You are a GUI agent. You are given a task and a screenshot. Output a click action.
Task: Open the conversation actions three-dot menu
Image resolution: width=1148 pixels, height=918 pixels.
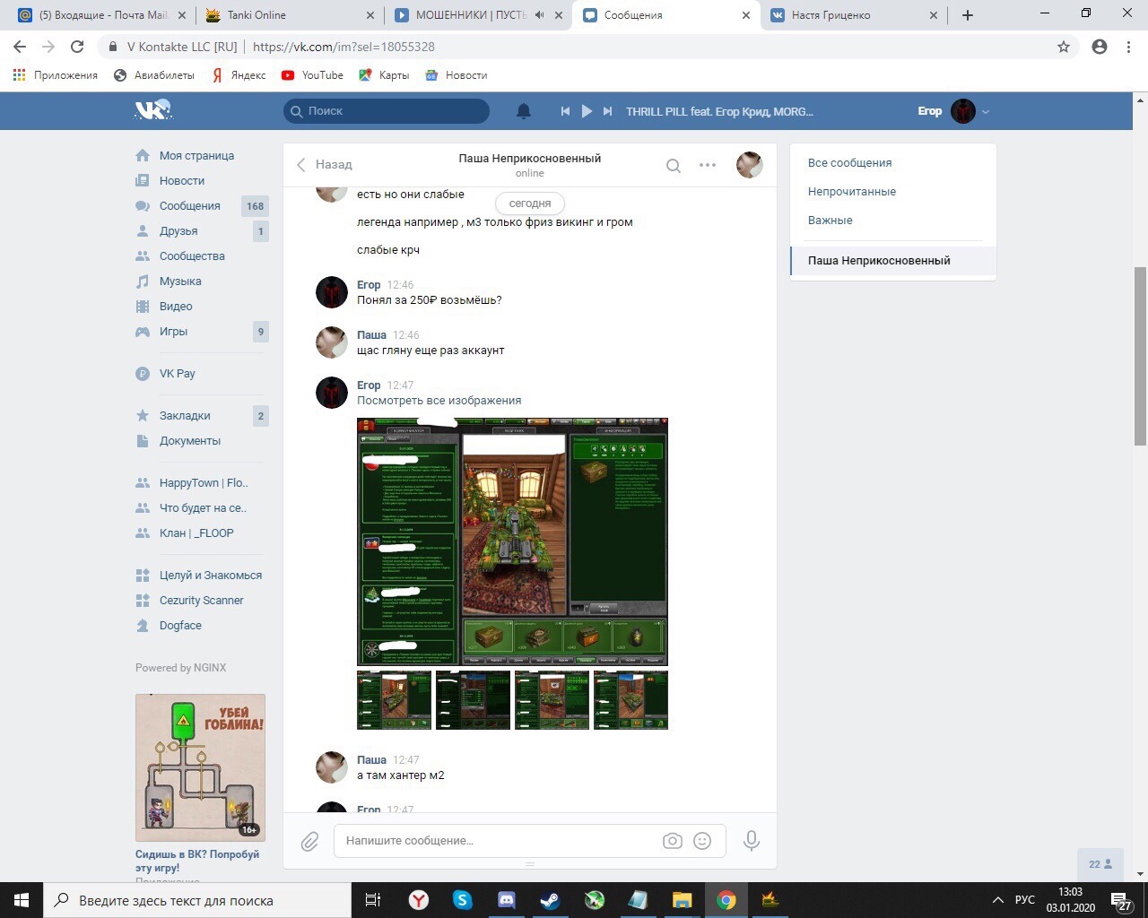pyautogui.click(x=708, y=165)
